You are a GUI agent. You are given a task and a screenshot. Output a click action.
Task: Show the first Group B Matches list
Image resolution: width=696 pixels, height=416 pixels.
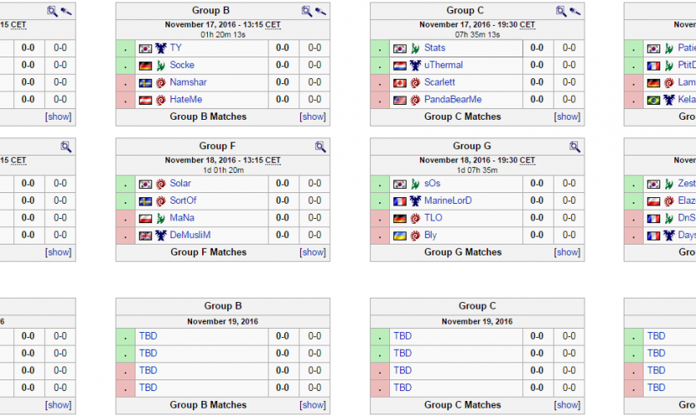tap(313, 116)
